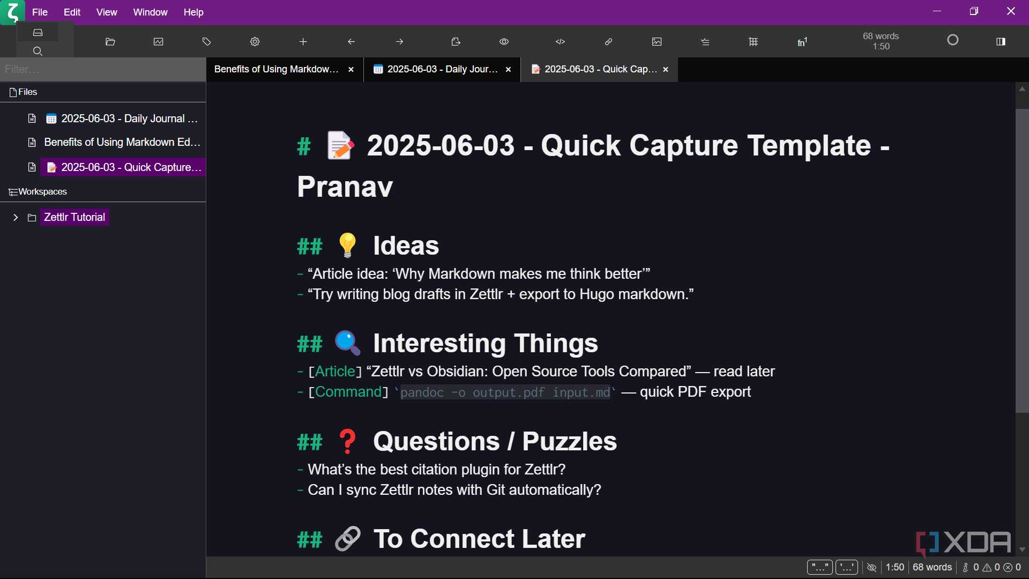Screen dimensions: 1029x579
Task: Toggle double quotes magic quotes button
Action: pyautogui.click(x=819, y=567)
